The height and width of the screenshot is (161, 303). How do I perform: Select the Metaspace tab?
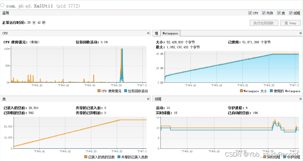point(170,33)
